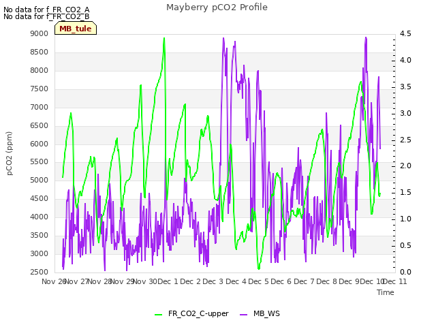436x327 pixels.
Task: Click the 5000 left-axis tick label
Action: 40,180
